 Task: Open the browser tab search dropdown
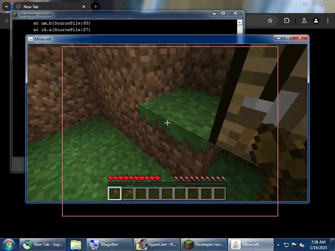(x=7, y=7)
